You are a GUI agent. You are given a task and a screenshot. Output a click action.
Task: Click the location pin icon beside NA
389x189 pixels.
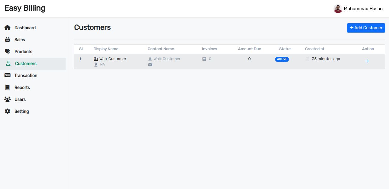96,64
